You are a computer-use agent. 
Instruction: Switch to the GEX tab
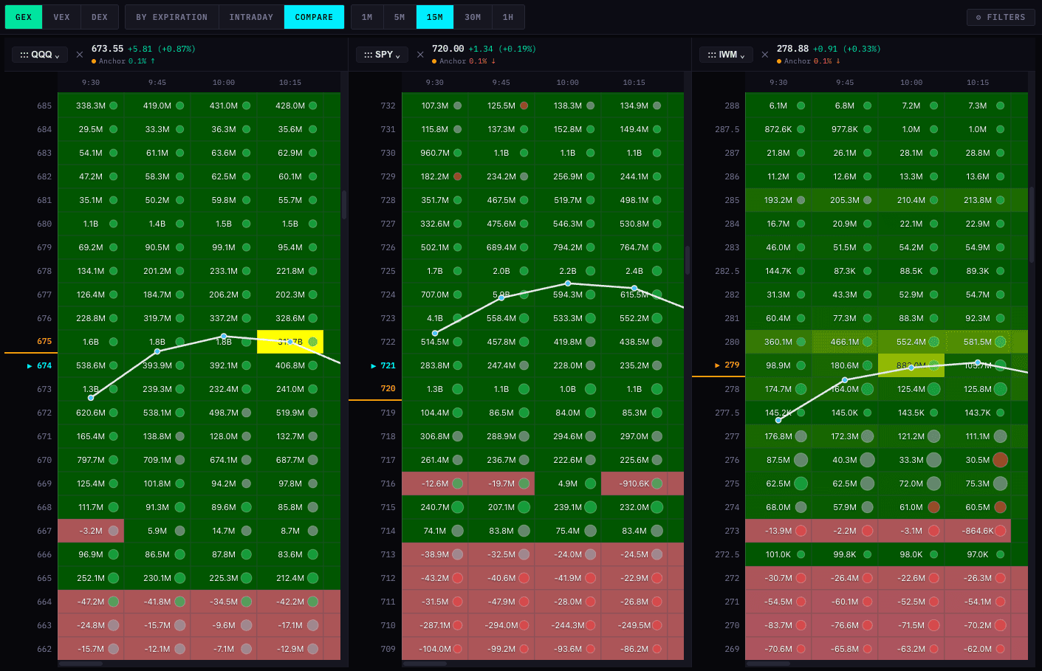(x=24, y=17)
